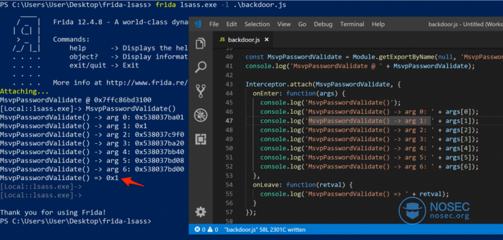Click 'Thank you for using Frida!' text
The height and width of the screenshot is (240, 503).
[x=53, y=213]
